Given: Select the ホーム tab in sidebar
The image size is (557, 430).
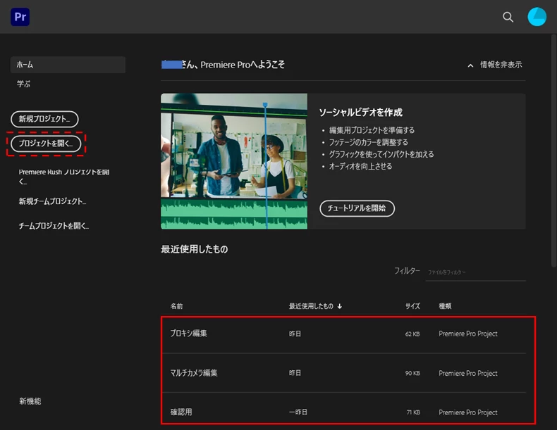Looking at the screenshot, I should pyautogui.click(x=68, y=65).
